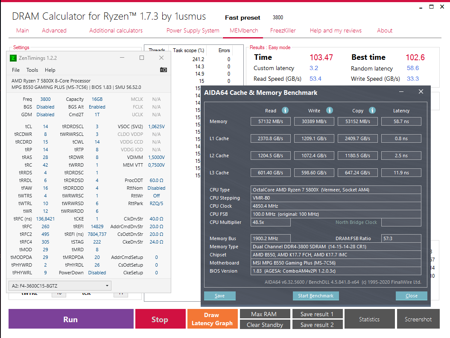
Task: Open the Help menu in ZenTimings
Action: 50,70
